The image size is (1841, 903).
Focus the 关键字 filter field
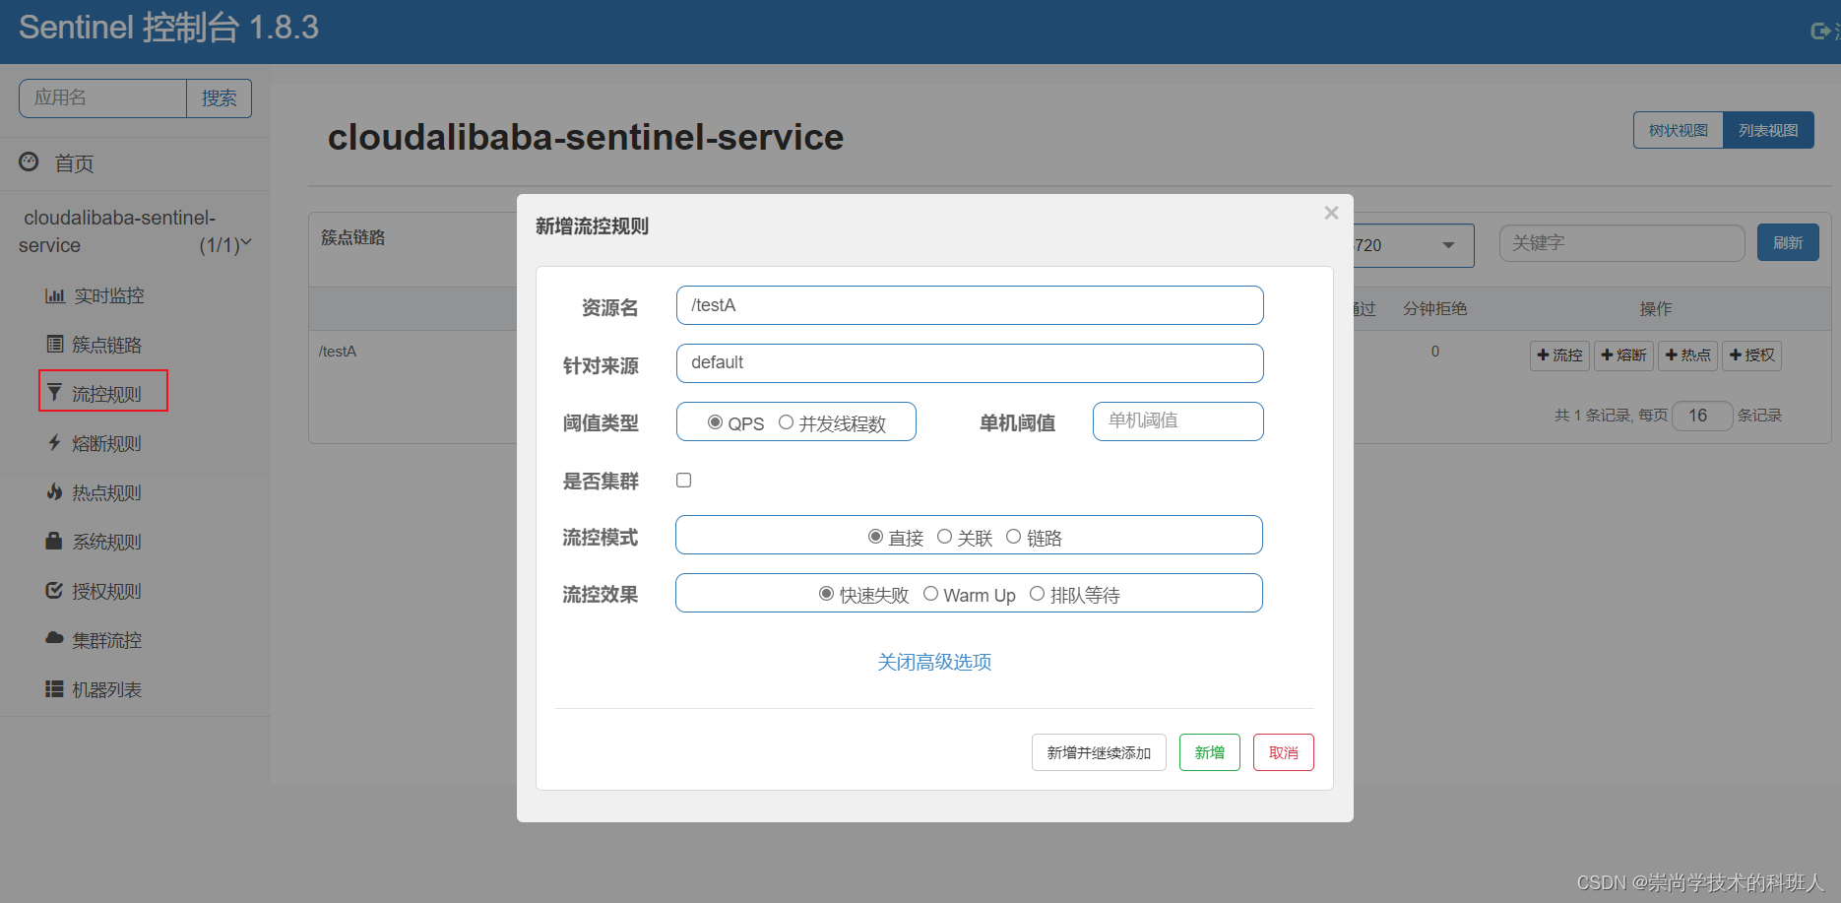coord(1621,243)
